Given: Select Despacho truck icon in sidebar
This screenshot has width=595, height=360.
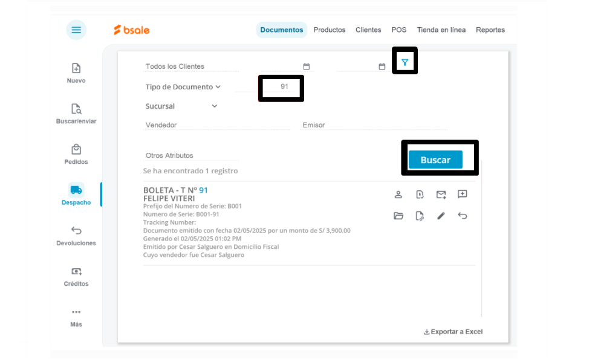Looking at the screenshot, I should pos(76,190).
